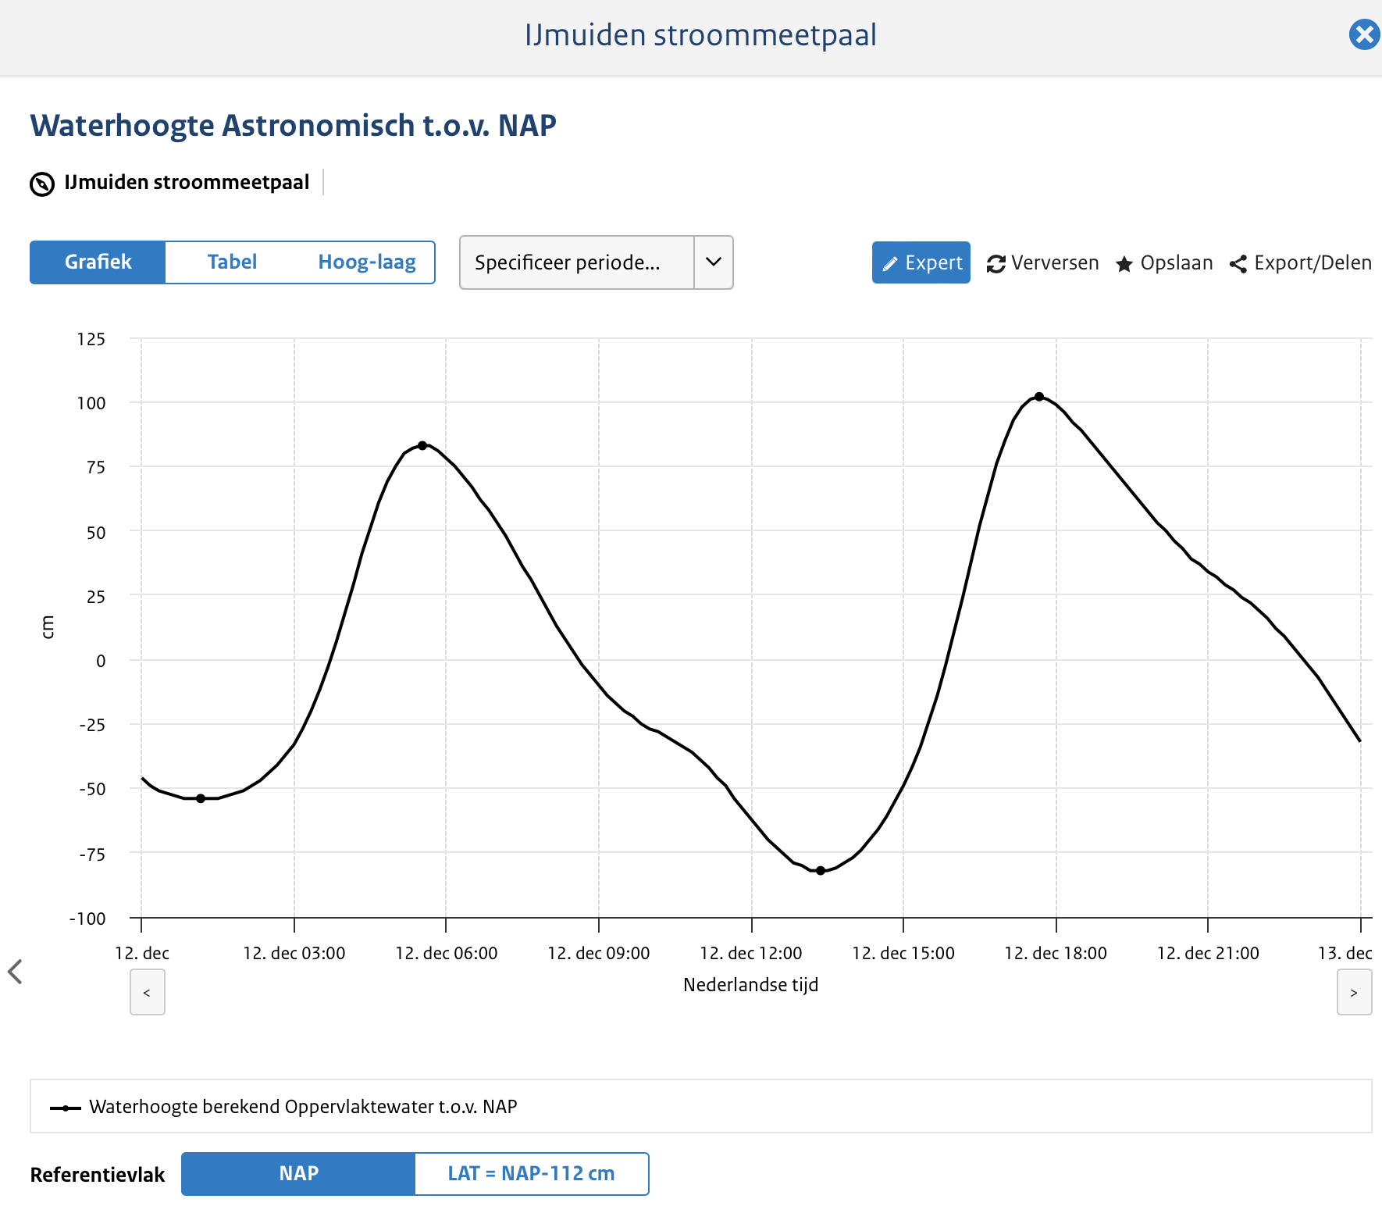Close the IJmuiden stroommeetpaal dialog
This screenshot has width=1382, height=1206.
click(x=1364, y=35)
